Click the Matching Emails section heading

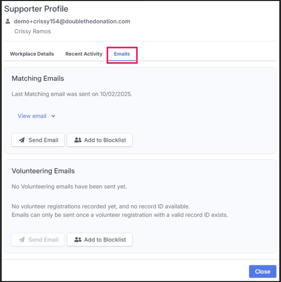[x=38, y=79]
